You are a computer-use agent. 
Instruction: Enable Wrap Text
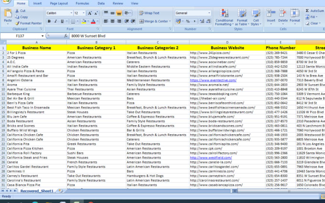click(149, 13)
